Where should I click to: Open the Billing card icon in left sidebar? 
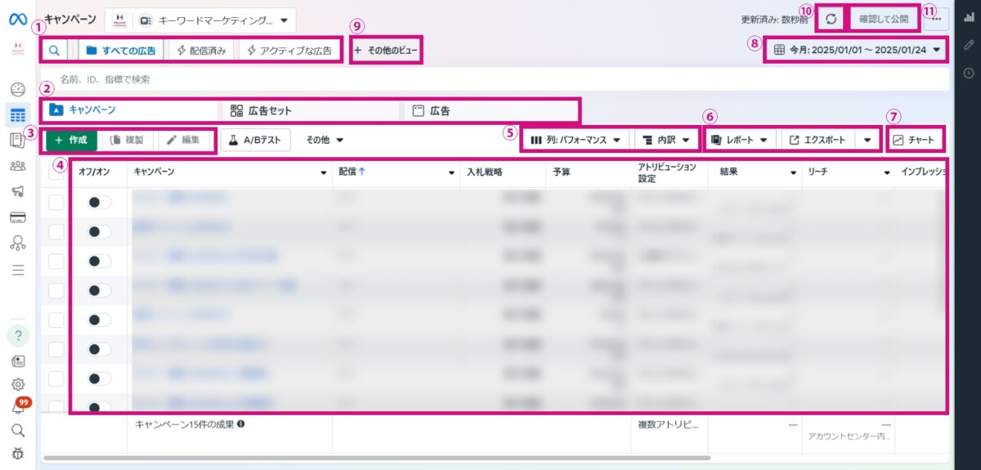click(x=17, y=217)
